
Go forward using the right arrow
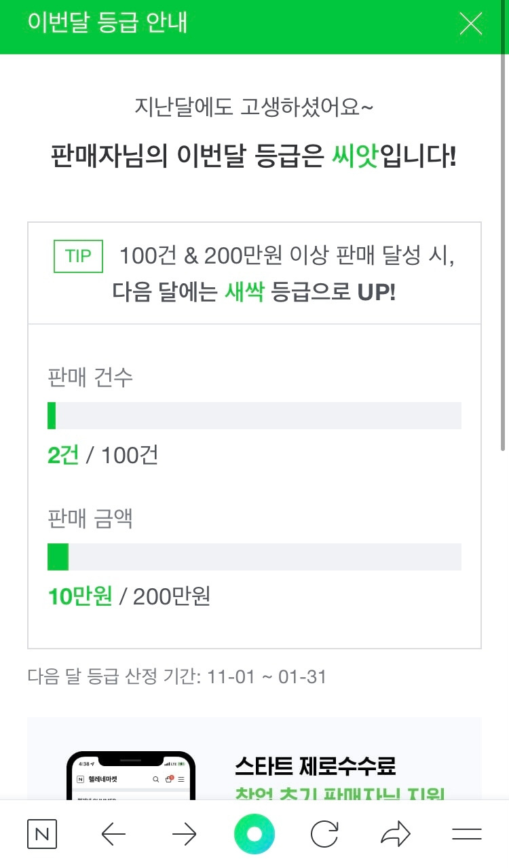pyautogui.click(x=184, y=834)
